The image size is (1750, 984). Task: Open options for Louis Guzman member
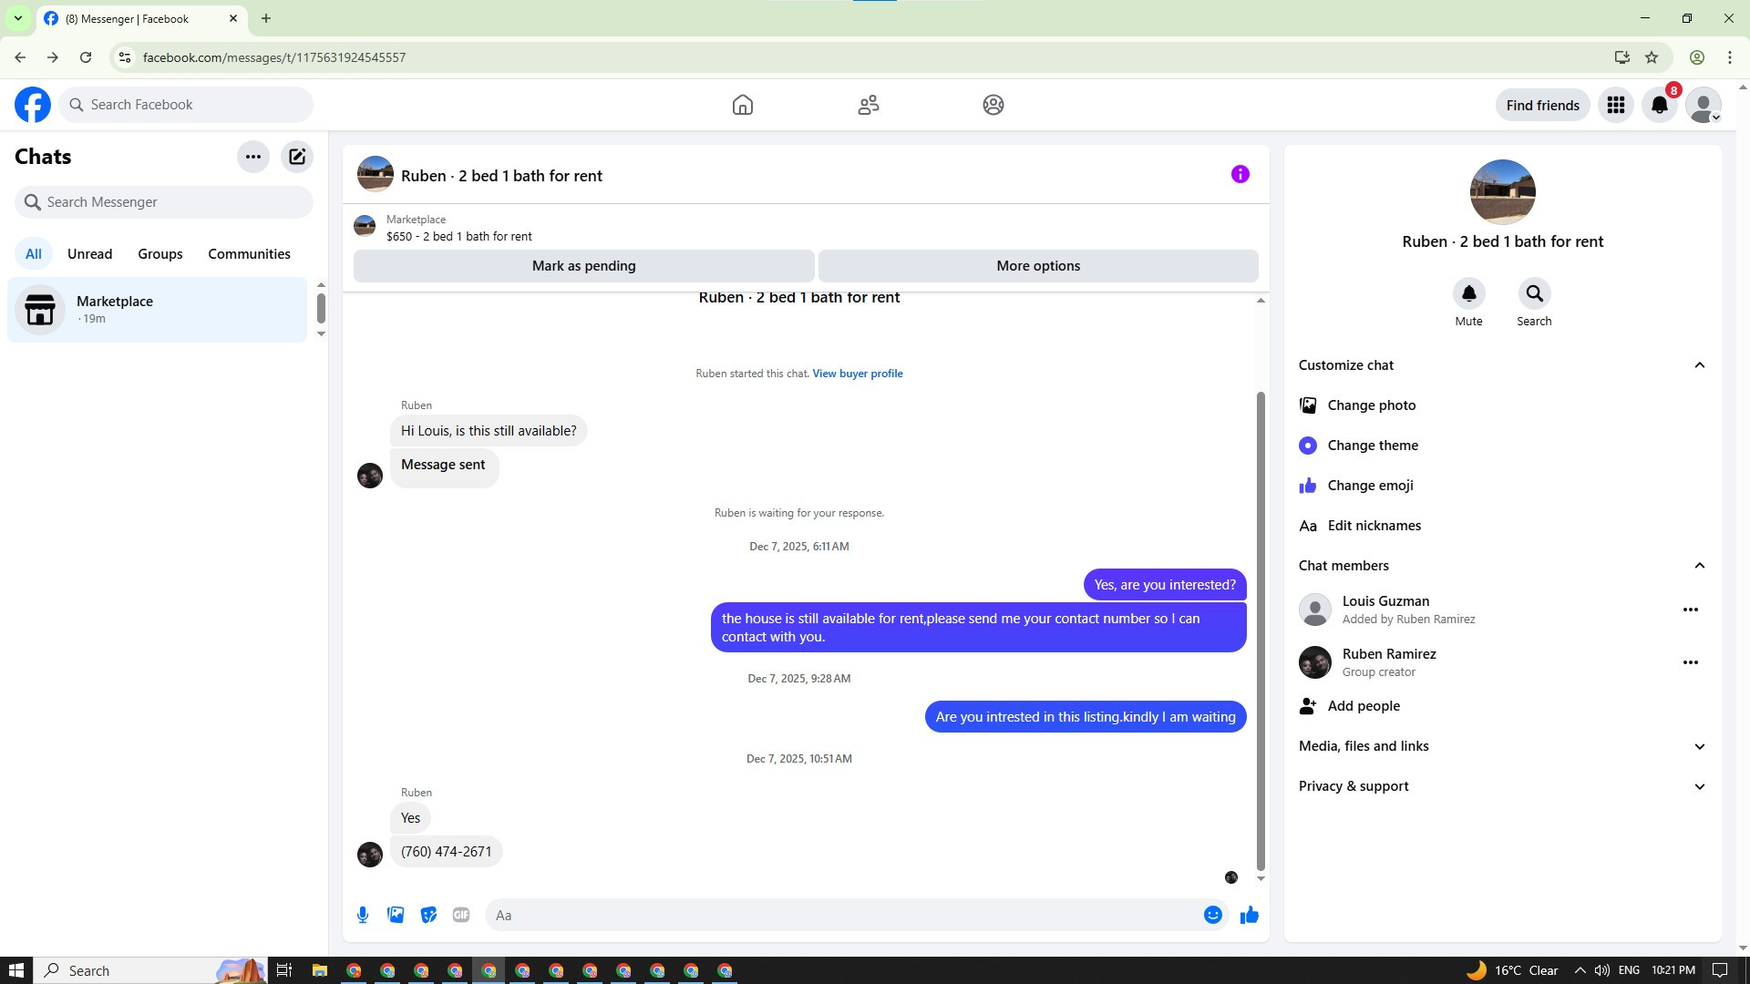tap(1690, 610)
